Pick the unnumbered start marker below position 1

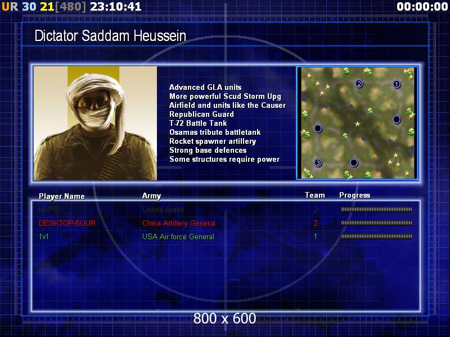[x=397, y=119]
